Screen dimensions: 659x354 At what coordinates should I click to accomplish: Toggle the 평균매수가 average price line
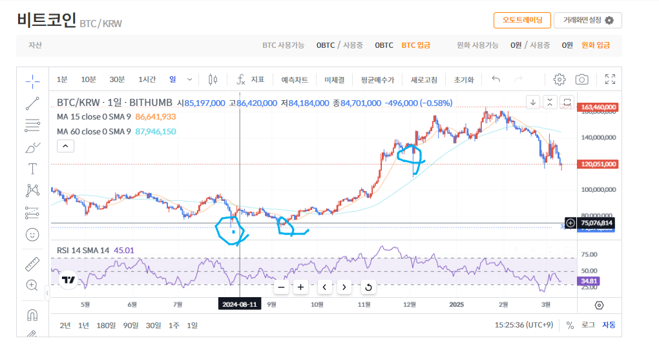pyautogui.click(x=377, y=80)
